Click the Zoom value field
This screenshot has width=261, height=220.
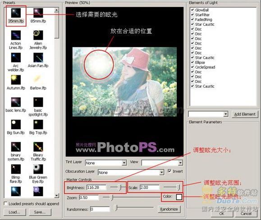[89, 198]
